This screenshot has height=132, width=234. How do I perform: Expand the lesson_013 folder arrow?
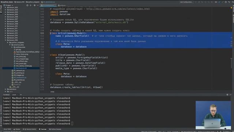pos(5,33)
